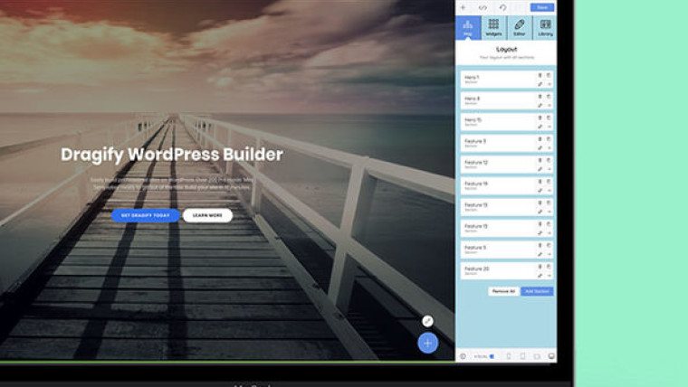Click the Add Section button
This screenshot has width=688, height=387.
tap(537, 291)
